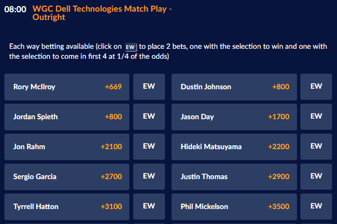Image resolution: width=337 pixels, height=224 pixels.
Task: Choose Sergio Garcia at +2700
Action: (67, 176)
